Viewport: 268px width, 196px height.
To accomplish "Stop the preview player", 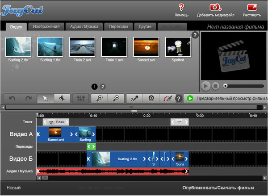I will point(216,86).
